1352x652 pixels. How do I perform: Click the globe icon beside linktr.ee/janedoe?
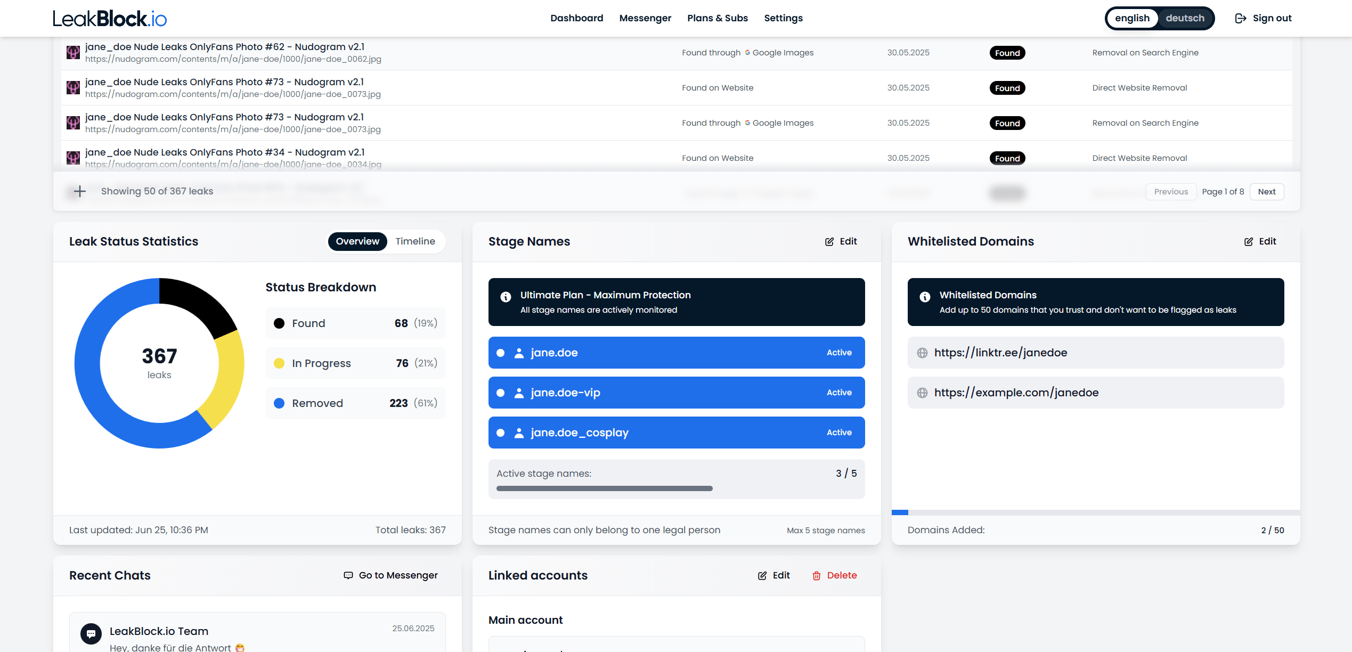click(x=921, y=353)
